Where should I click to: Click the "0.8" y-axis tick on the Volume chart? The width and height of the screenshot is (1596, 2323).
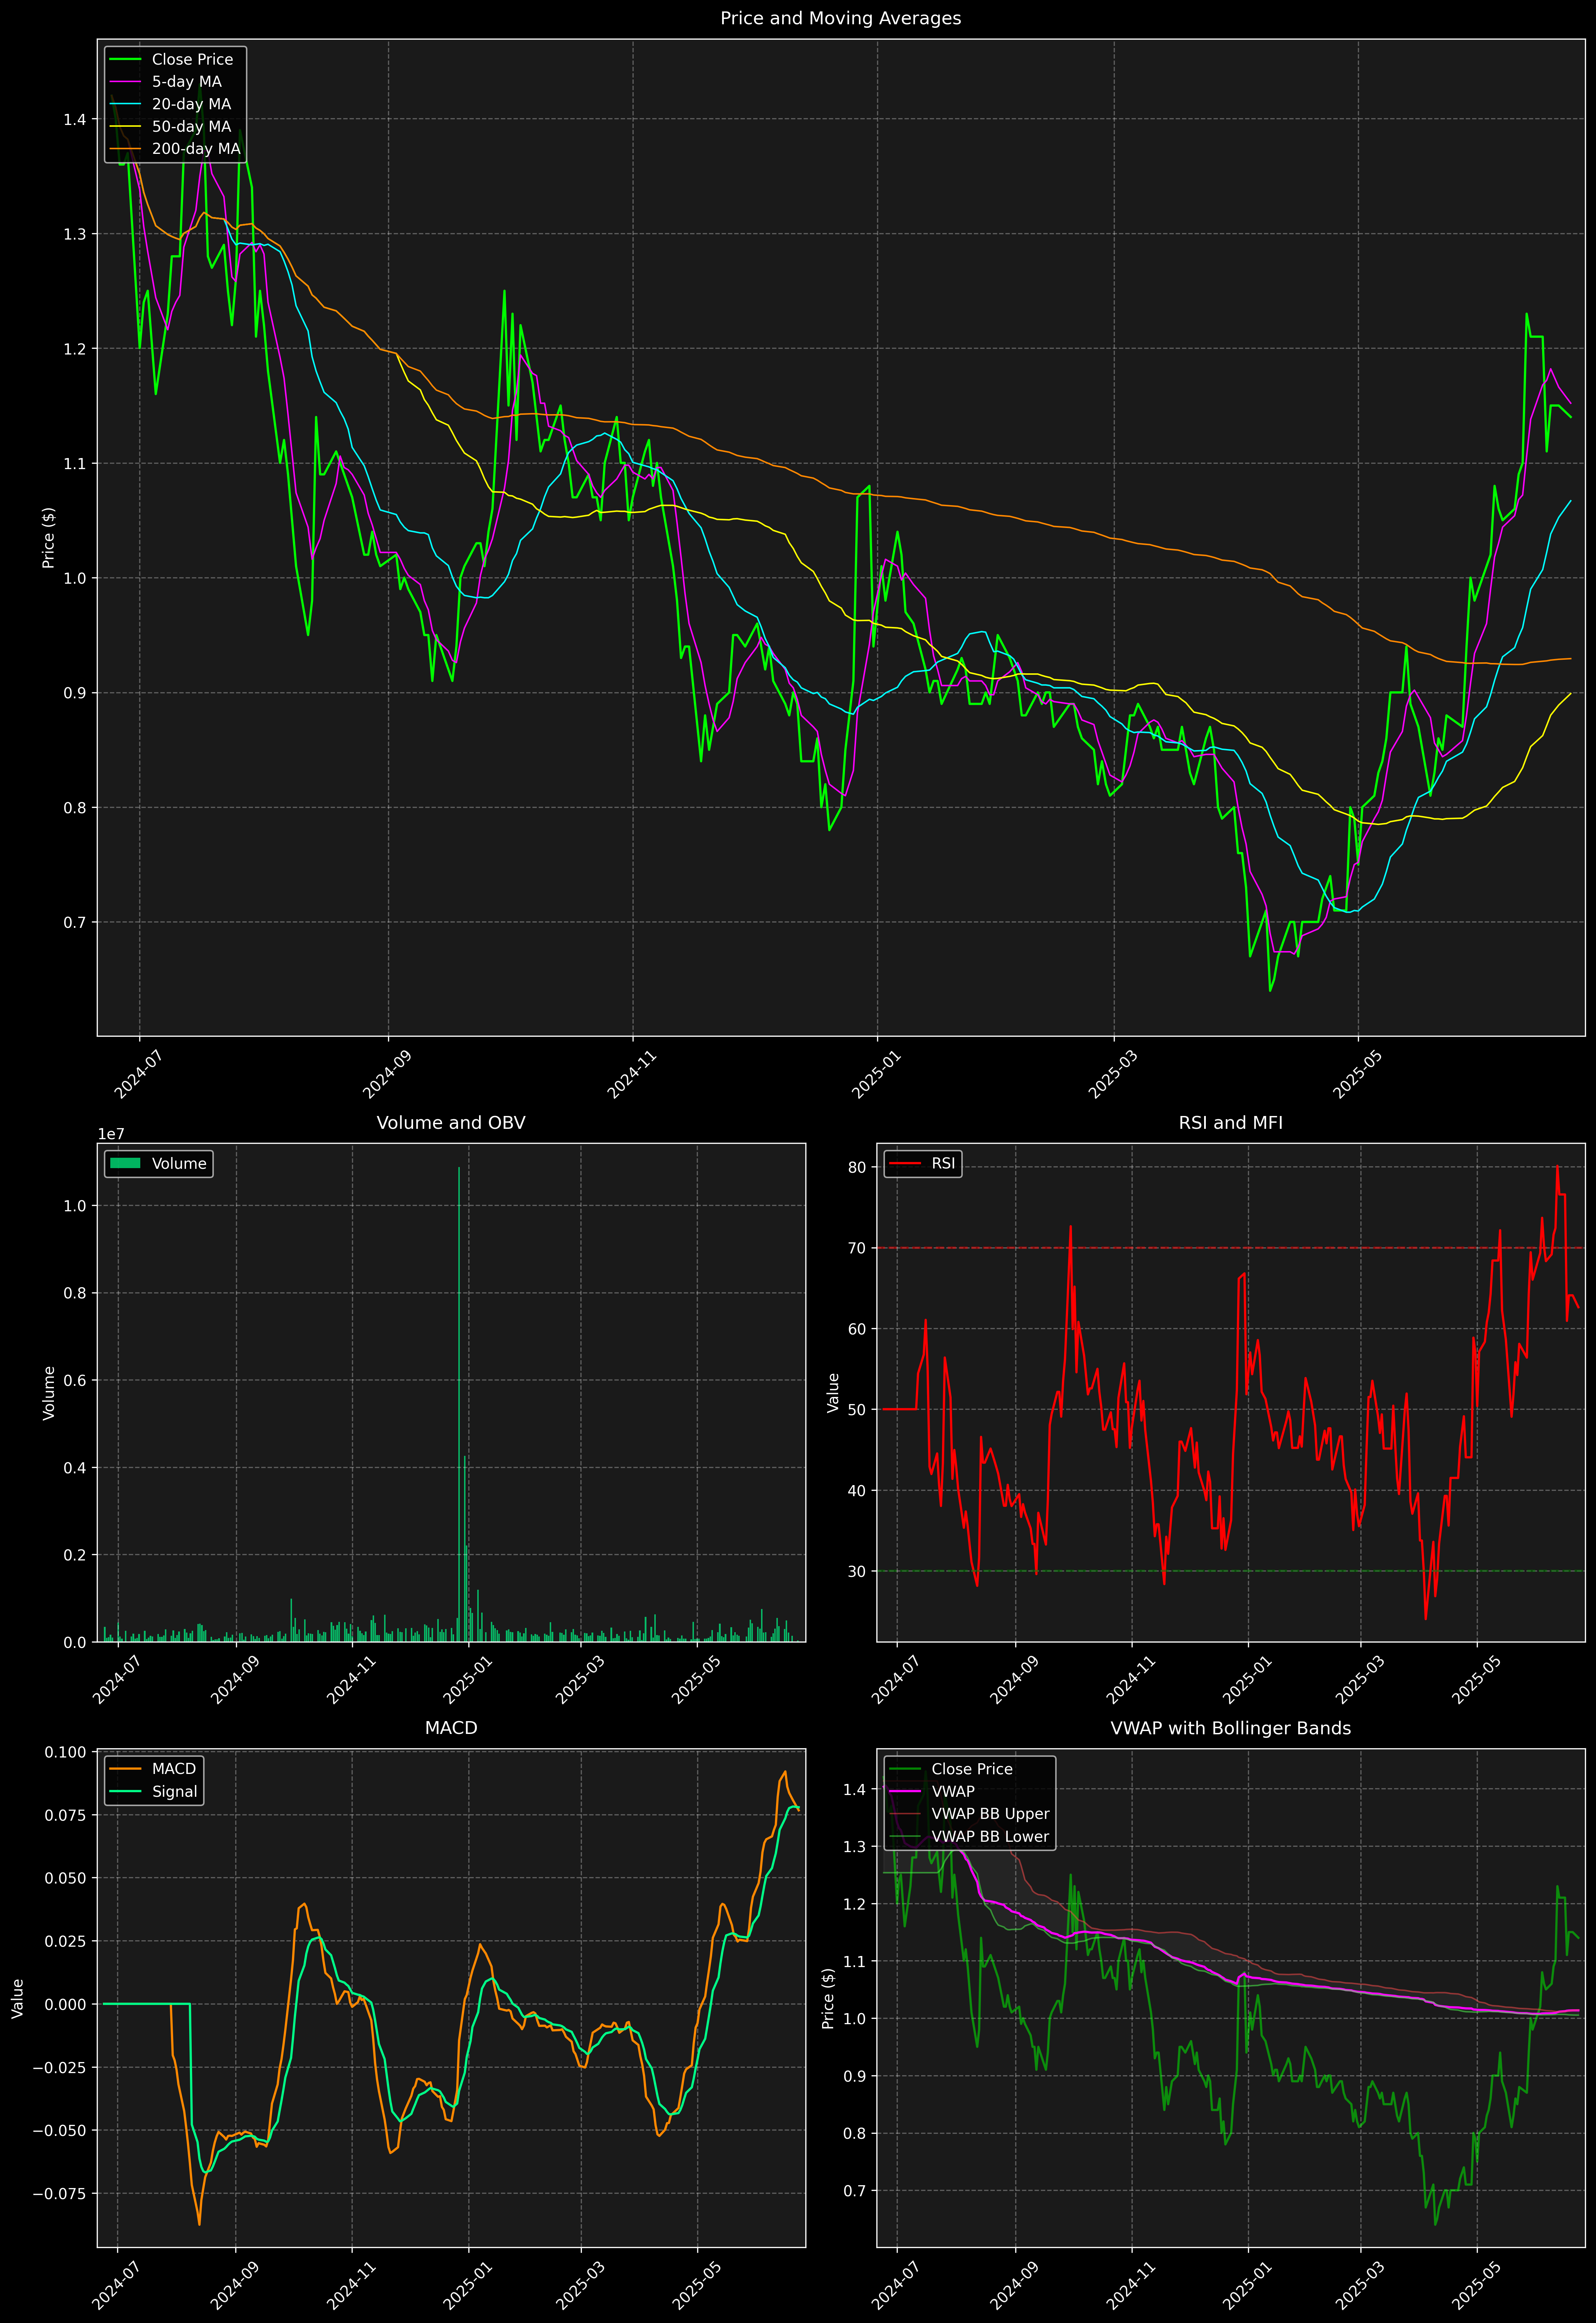tap(75, 1293)
